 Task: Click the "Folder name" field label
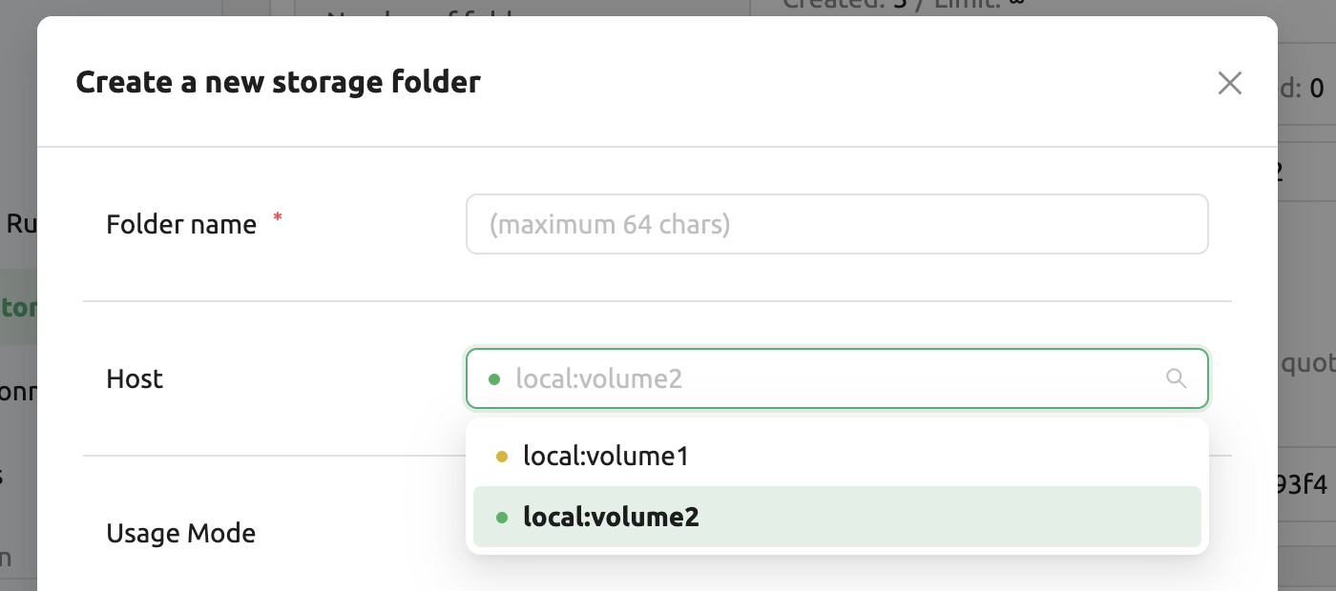pyautogui.click(x=181, y=225)
